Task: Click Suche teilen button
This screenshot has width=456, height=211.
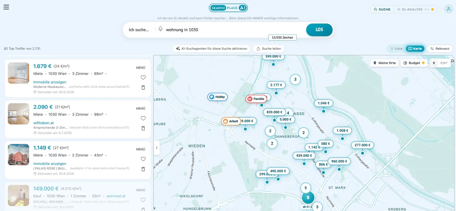Action: coord(269,49)
